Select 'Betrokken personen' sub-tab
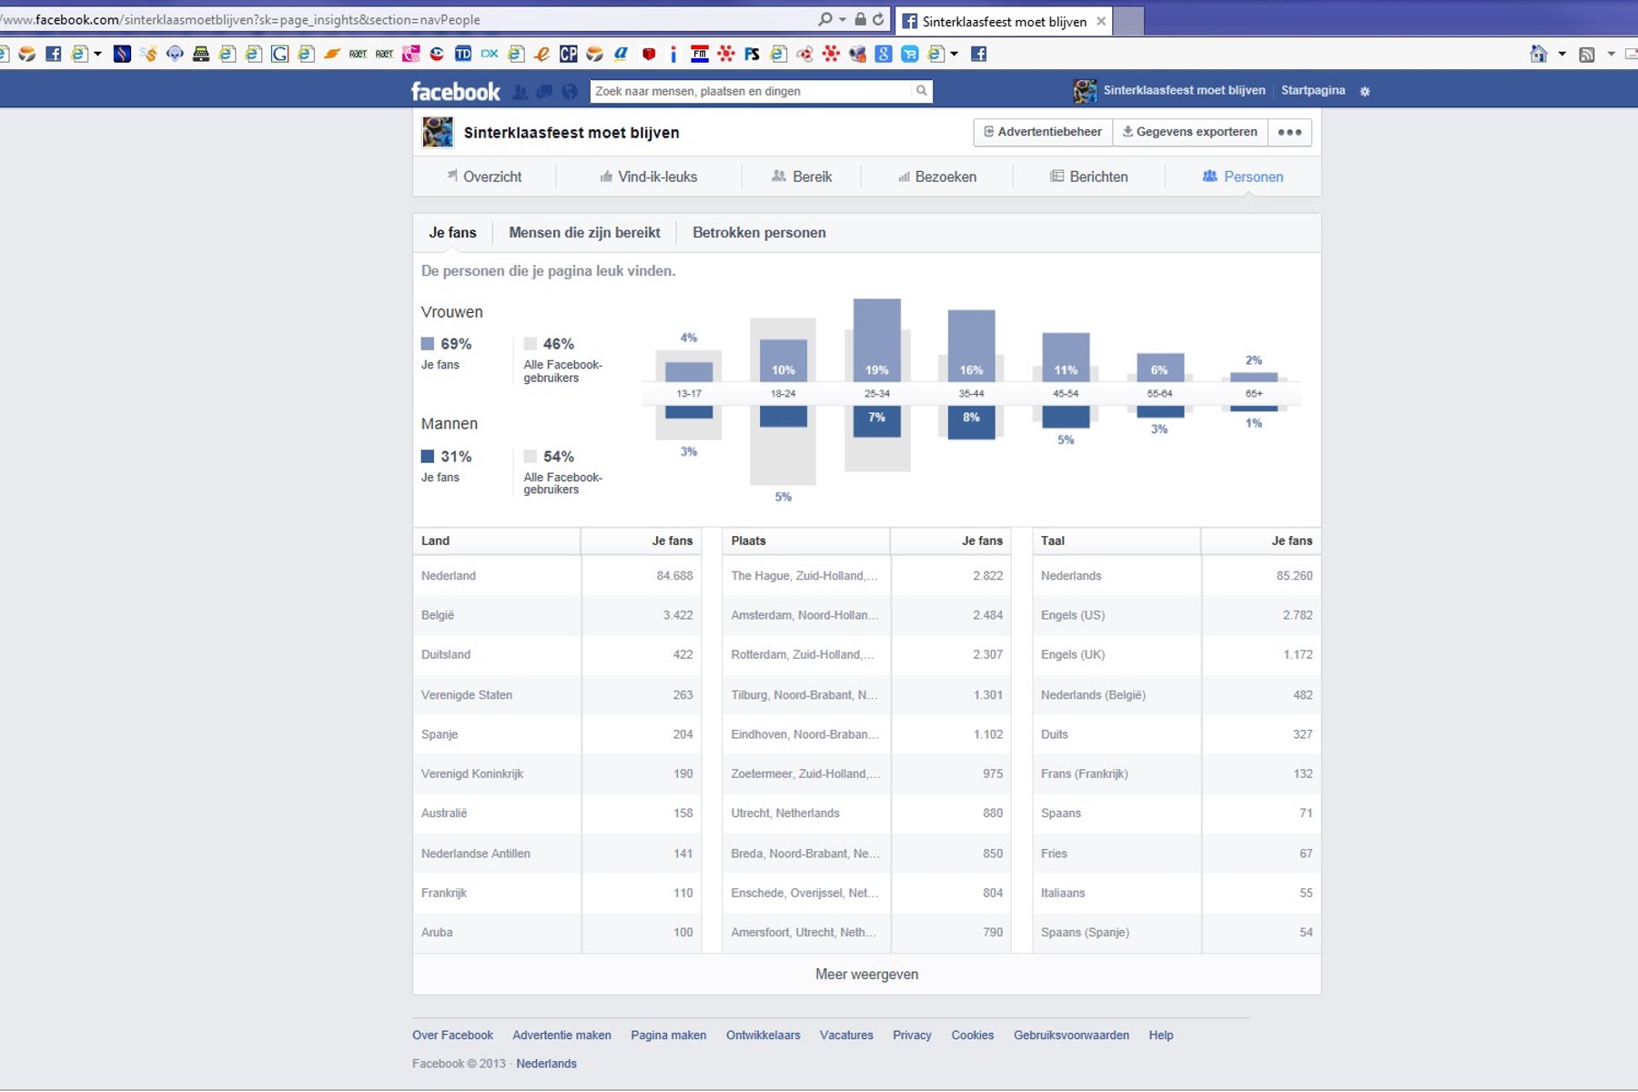This screenshot has height=1092, width=1638. [759, 233]
